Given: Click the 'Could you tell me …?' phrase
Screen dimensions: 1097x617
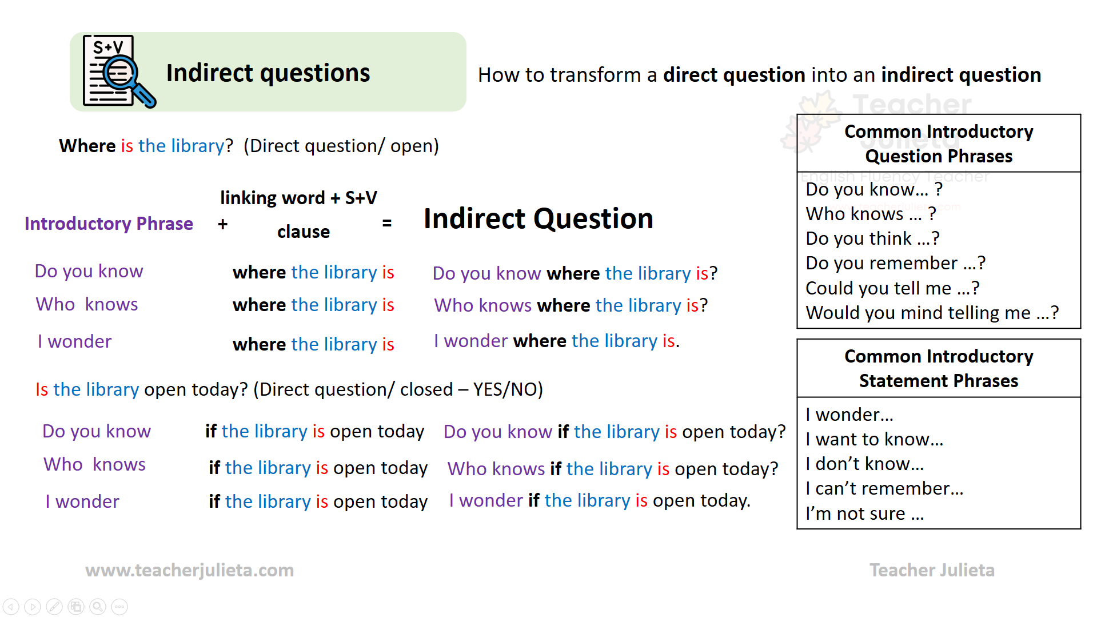Looking at the screenshot, I should tap(892, 288).
